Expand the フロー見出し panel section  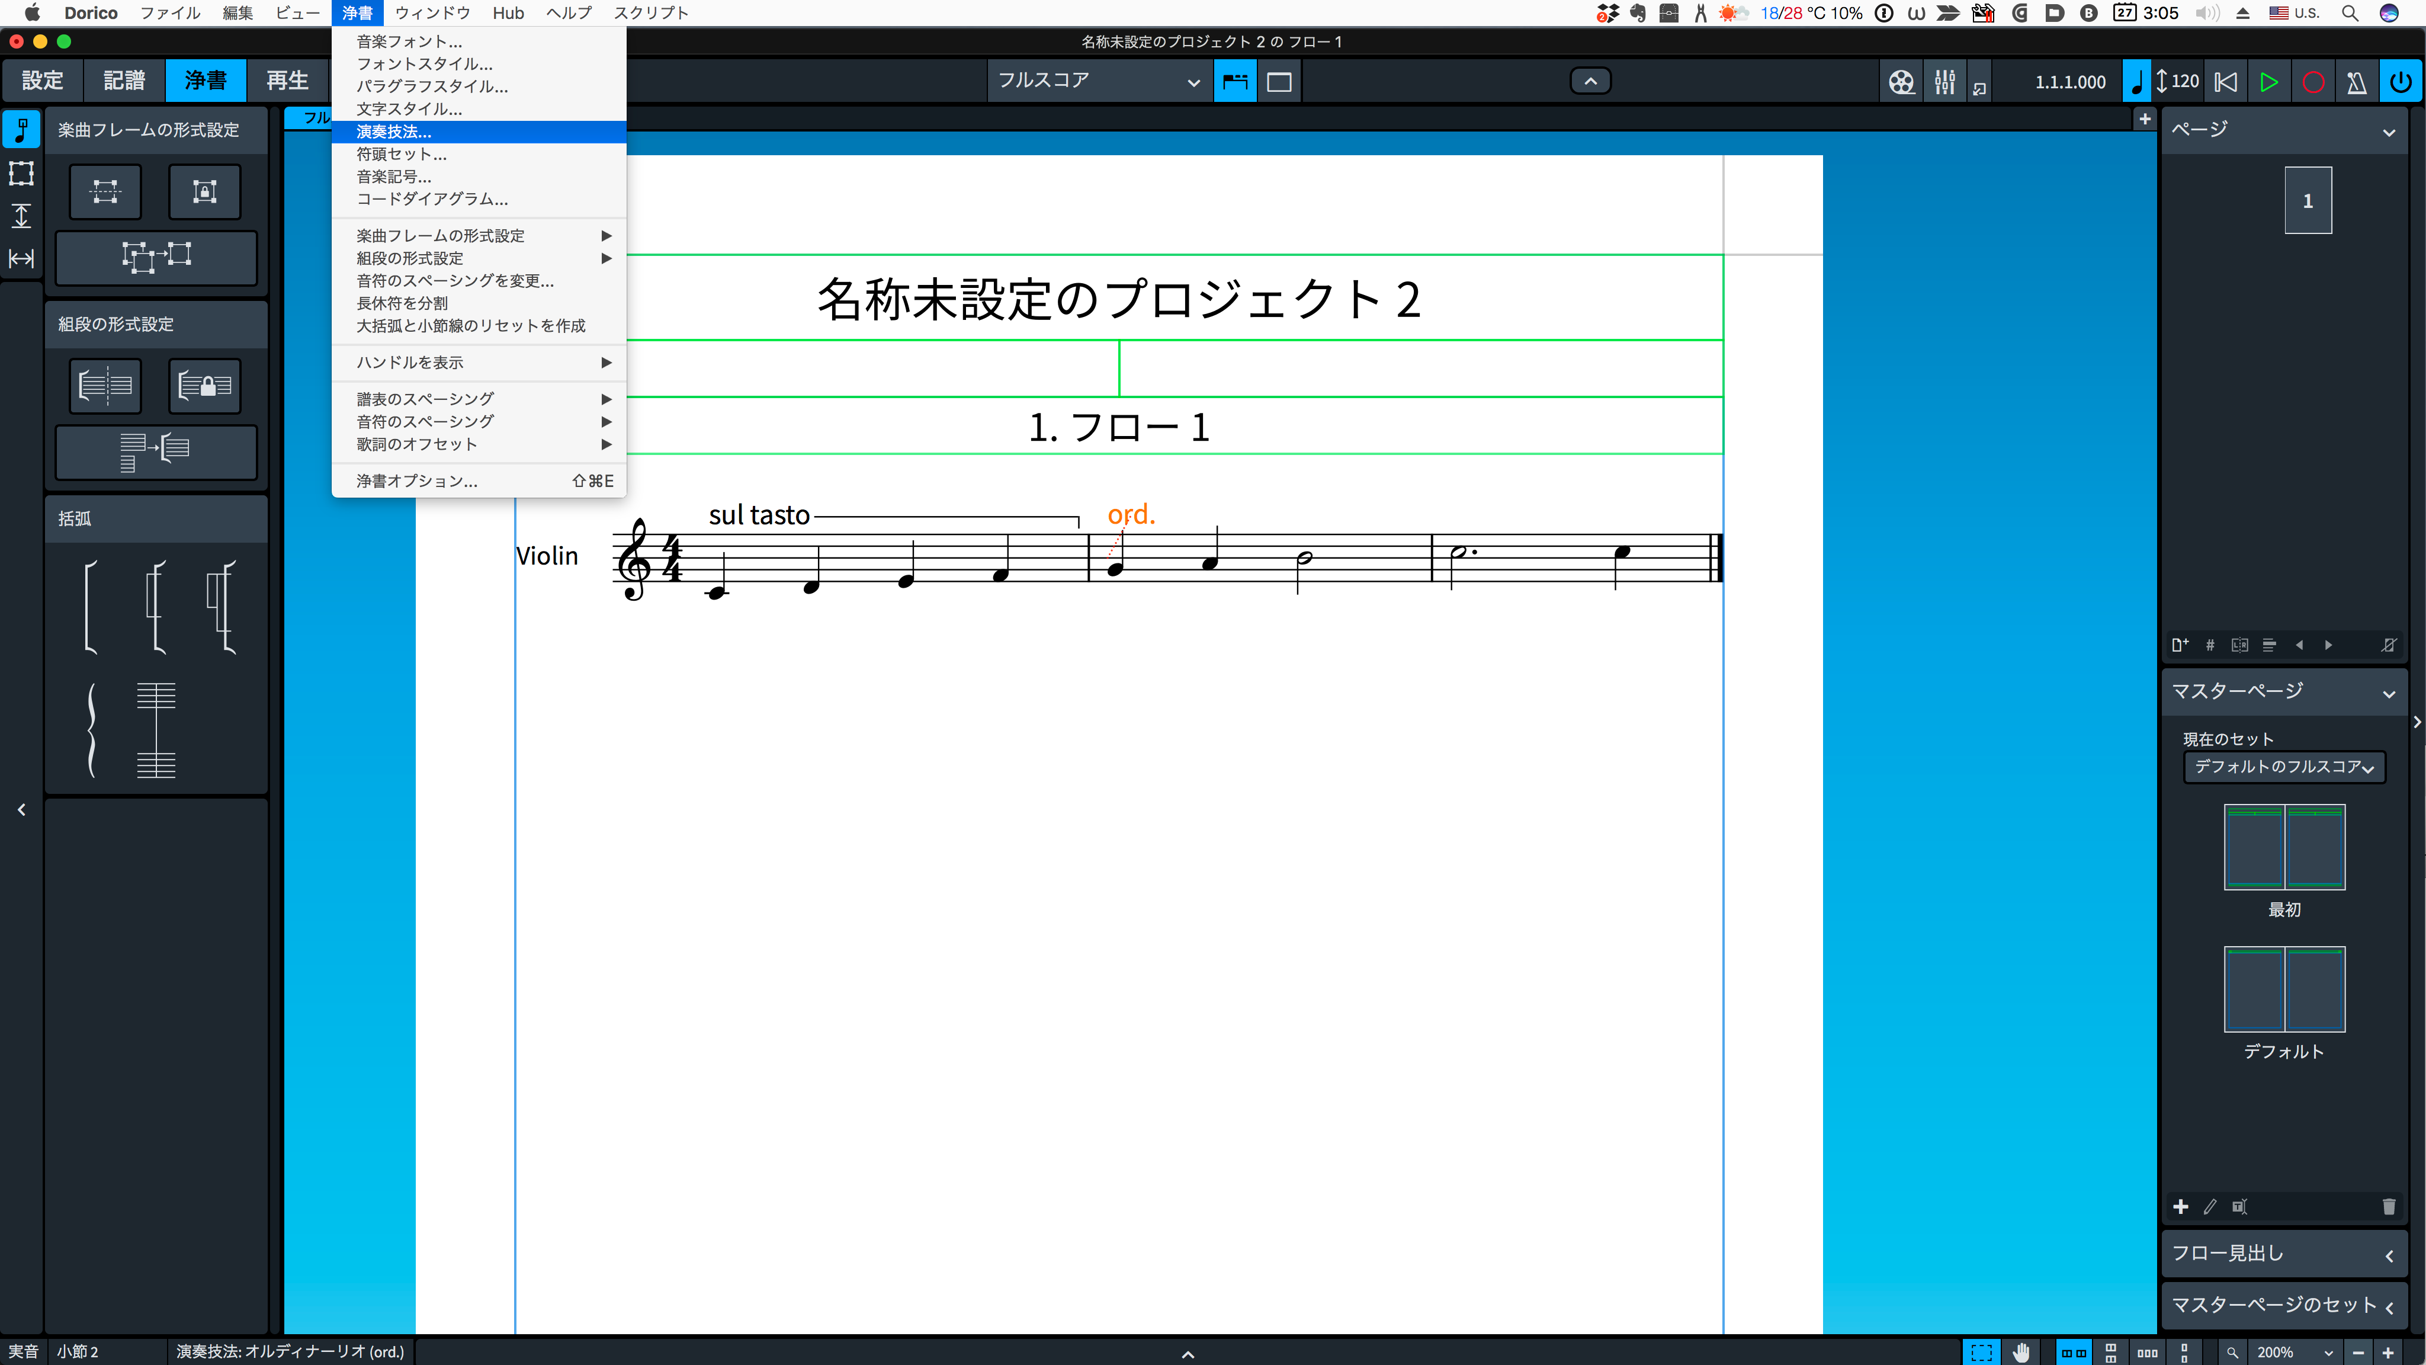pyautogui.click(x=2284, y=1254)
